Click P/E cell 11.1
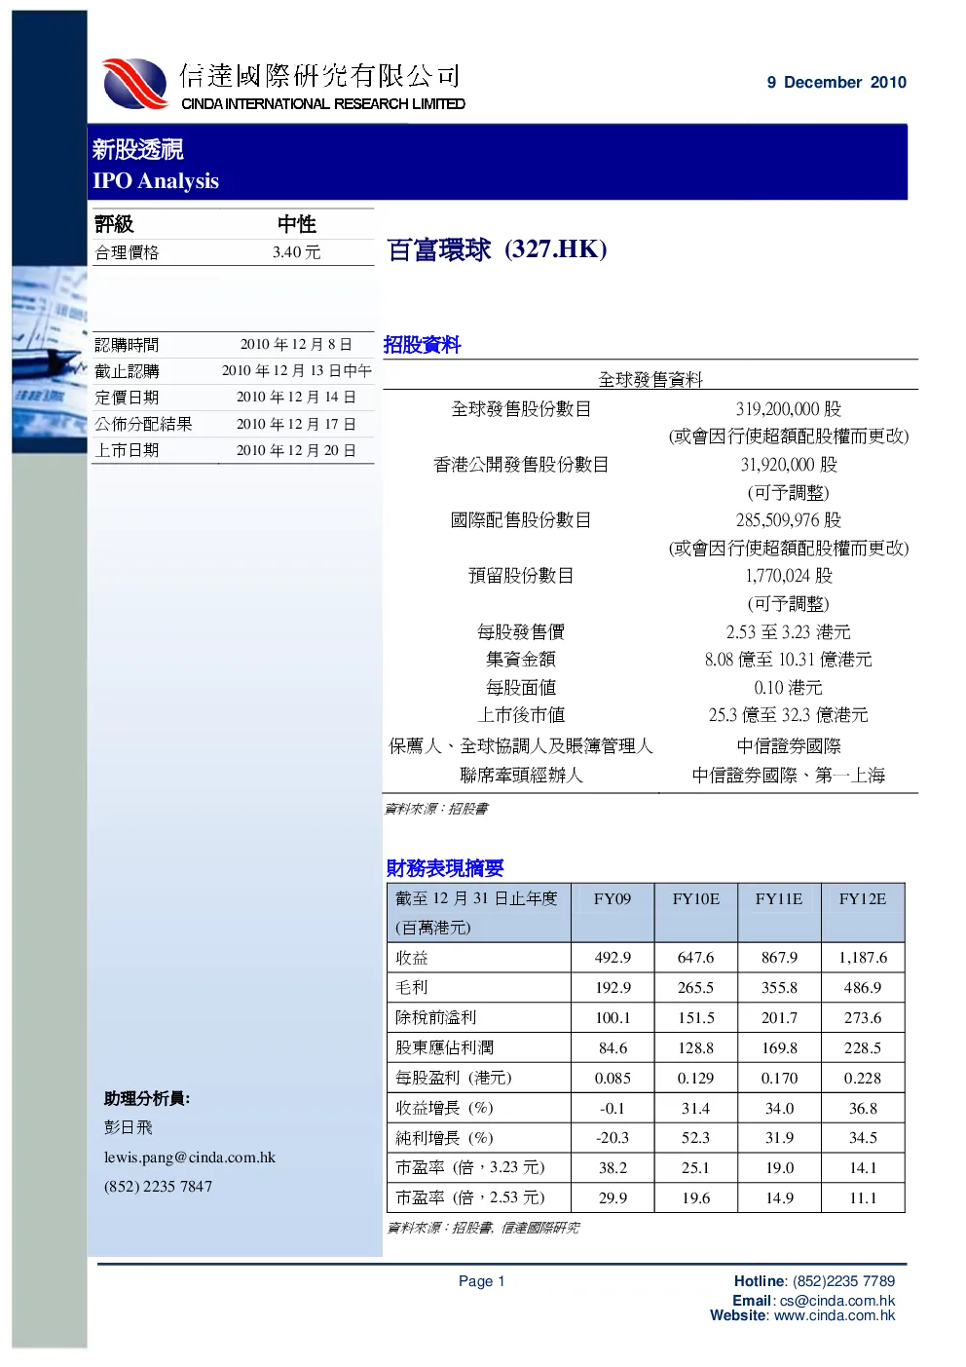This screenshot has width=966, height=1367. (863, 1198)
